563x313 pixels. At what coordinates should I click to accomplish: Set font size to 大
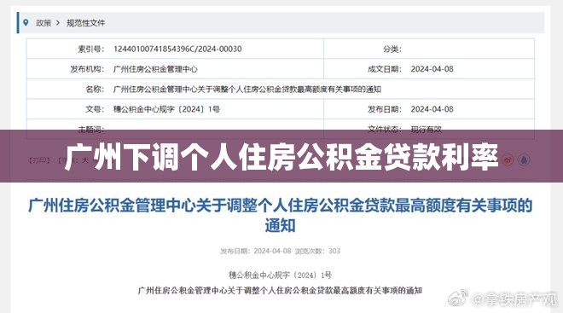pos(84,160)
